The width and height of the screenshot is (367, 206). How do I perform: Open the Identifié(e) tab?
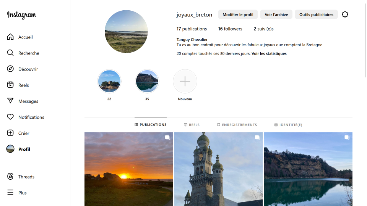[x=288, y=125]
